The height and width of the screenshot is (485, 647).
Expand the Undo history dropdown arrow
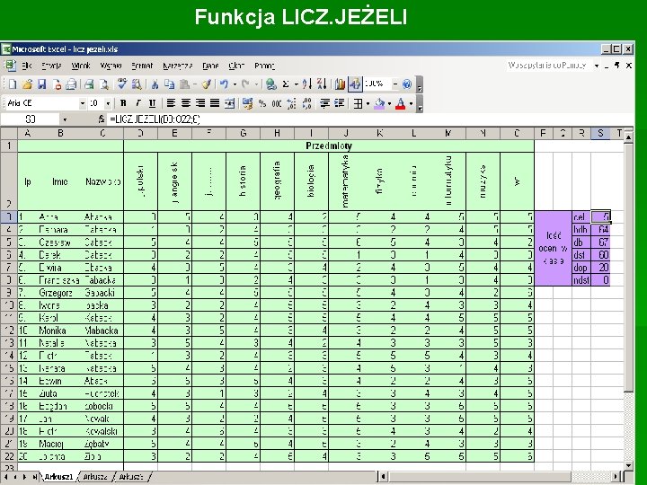click(x=235, y=84)
